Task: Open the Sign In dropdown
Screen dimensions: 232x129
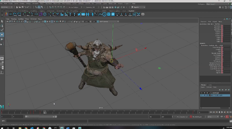Action: pos(138,7)
